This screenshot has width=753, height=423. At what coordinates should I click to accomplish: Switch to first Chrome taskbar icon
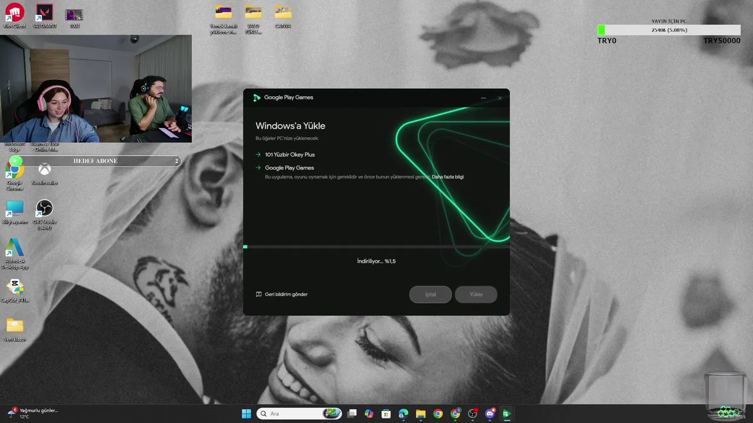coord(438,414)
